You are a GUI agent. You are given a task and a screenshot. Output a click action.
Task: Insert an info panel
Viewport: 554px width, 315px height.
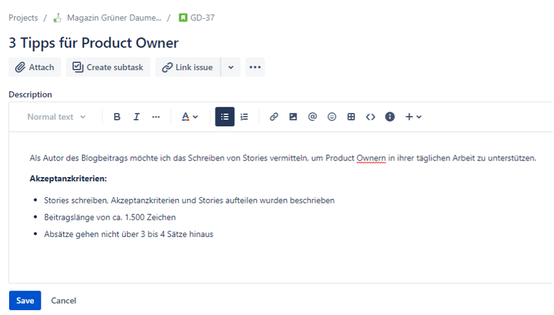coord(390,117)
